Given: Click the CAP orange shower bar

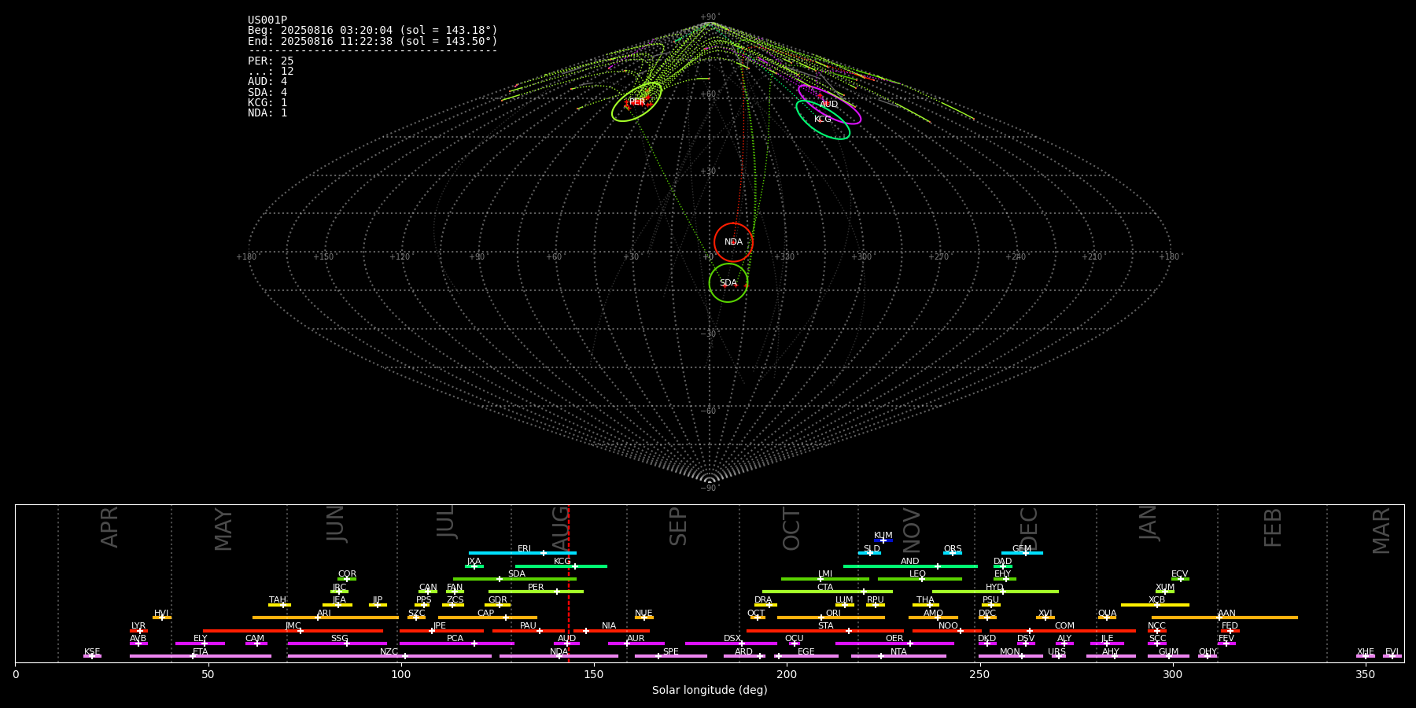Looking at the screenshot, I should tap(488, 618).
